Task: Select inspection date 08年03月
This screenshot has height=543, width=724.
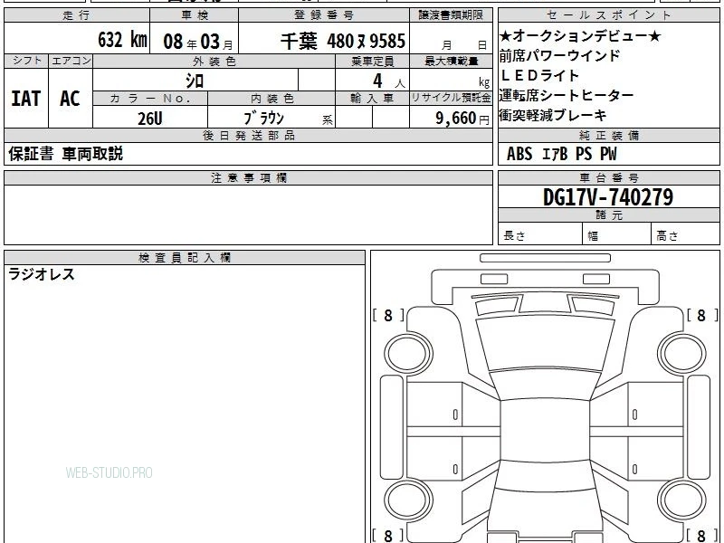Action: coord(198,42)
